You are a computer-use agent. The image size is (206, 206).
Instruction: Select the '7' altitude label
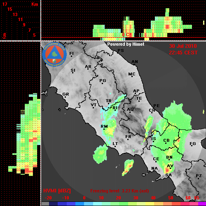pyautogui.click(x=29, y=30)
